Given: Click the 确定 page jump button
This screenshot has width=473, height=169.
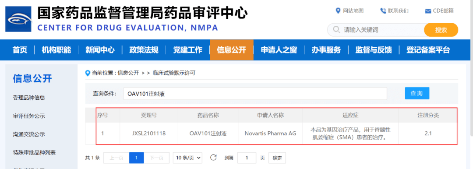Looking at the screenshot, I should click(277, 158).
